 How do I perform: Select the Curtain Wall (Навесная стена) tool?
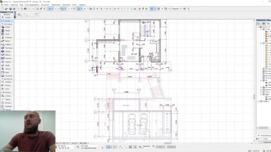pyautogui.click(x=7, y=62)
